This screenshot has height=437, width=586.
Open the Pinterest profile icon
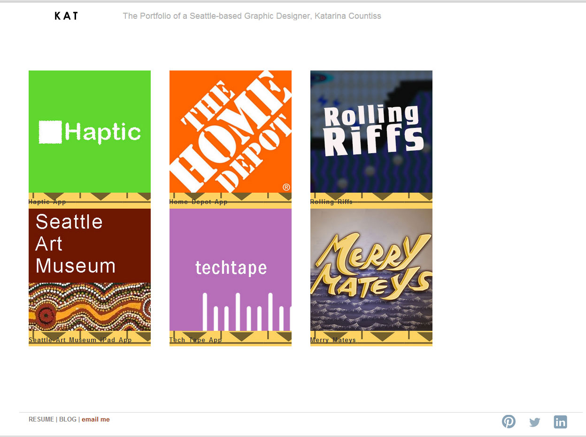click(x=509, y=421)
